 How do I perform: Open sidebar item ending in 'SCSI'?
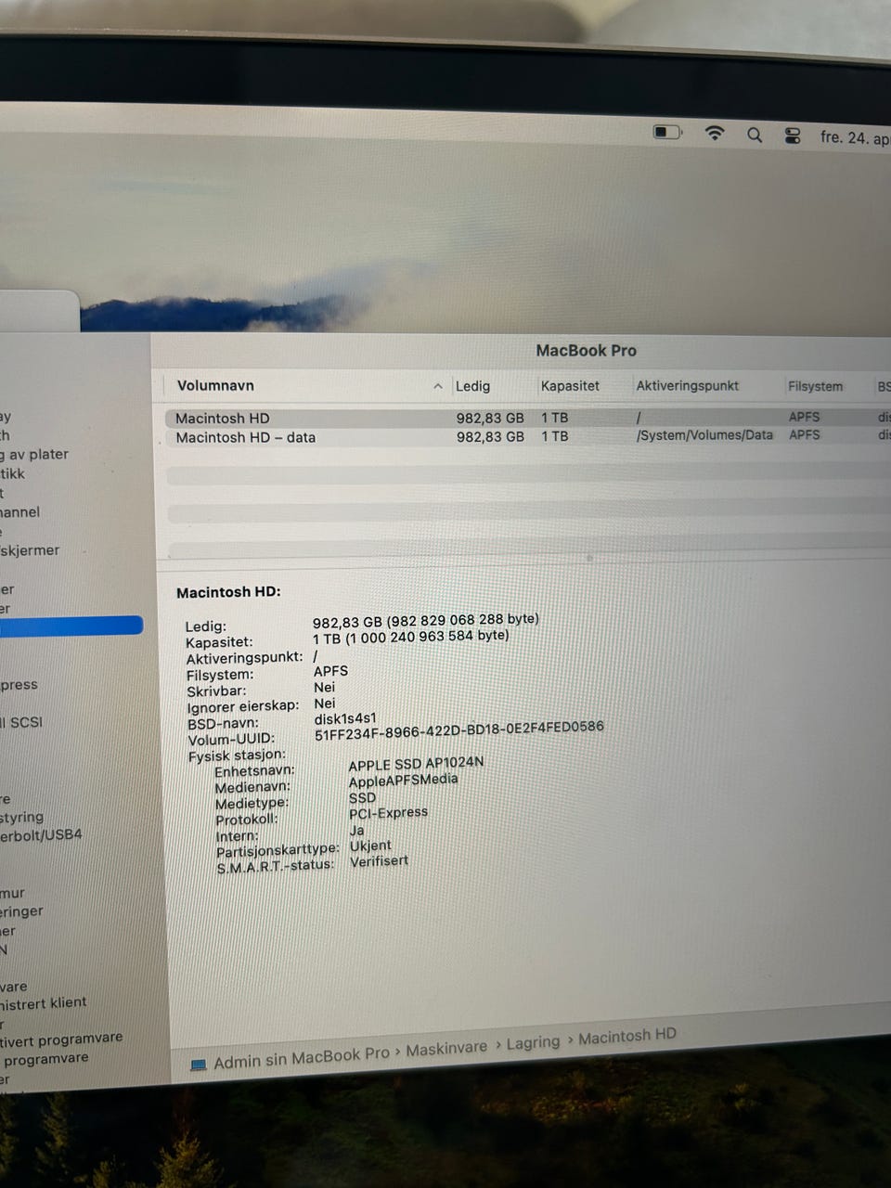click(22, 722)
